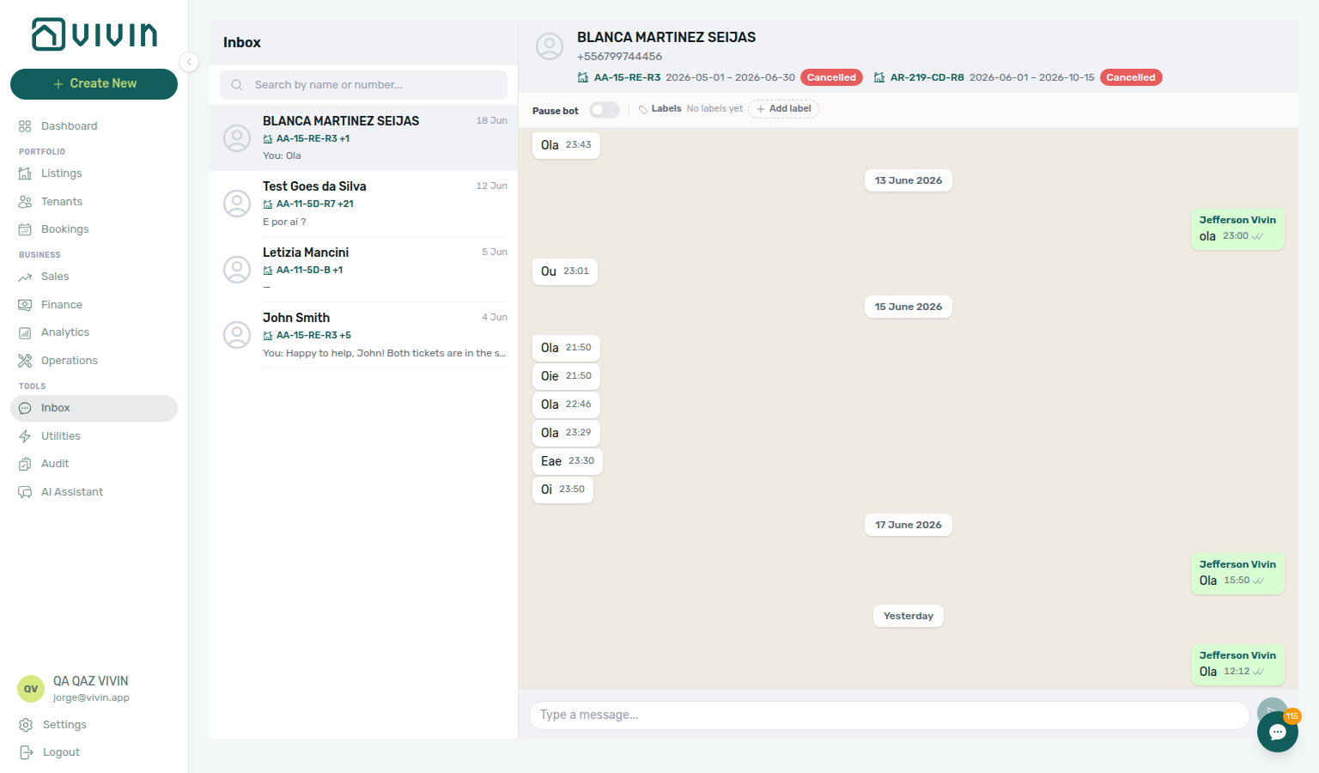The width and height of the screenshot is (1319, 773).
Task: Click AA-15-RE-R3 +5 tag under John Smith
Action: click(307, 336)
